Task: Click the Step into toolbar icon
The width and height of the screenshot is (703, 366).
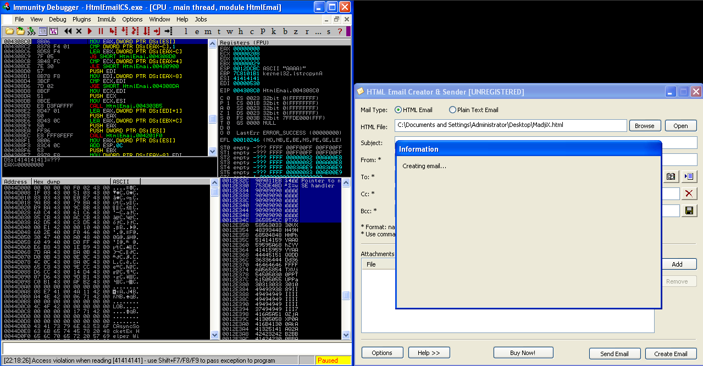Action: (x=112, y=31)
